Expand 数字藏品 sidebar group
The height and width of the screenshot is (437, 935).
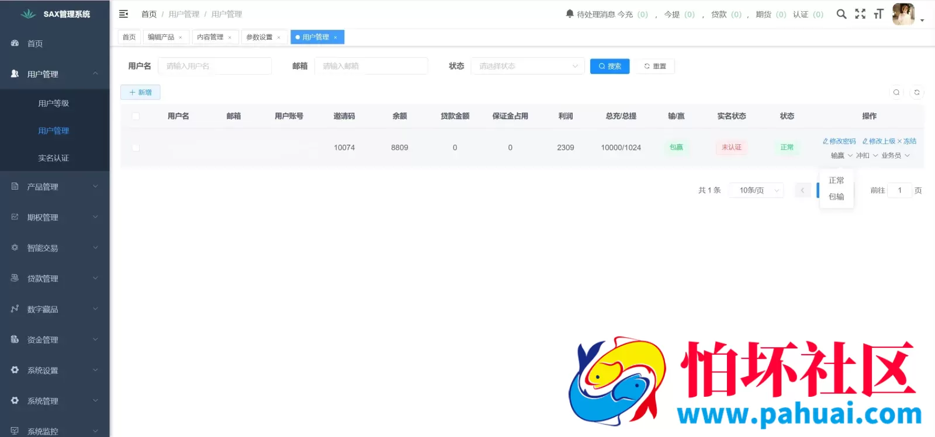point(55,309)
